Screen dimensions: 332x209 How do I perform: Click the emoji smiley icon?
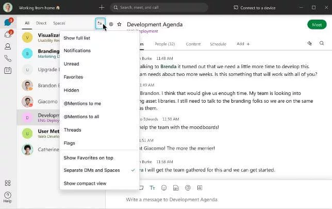click(164, 188)
